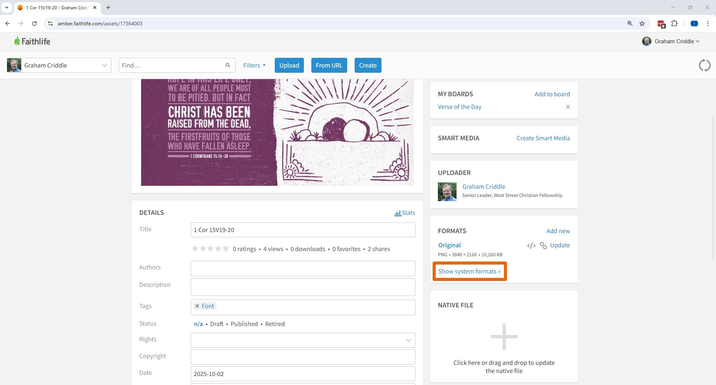The image size is (716, 385).
Task: Click the '2 shares' text
Action: 379,249
